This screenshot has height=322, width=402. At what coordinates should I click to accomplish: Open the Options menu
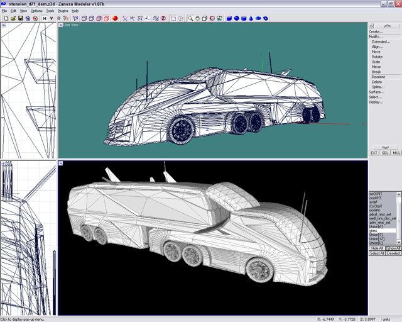[36, 11]
